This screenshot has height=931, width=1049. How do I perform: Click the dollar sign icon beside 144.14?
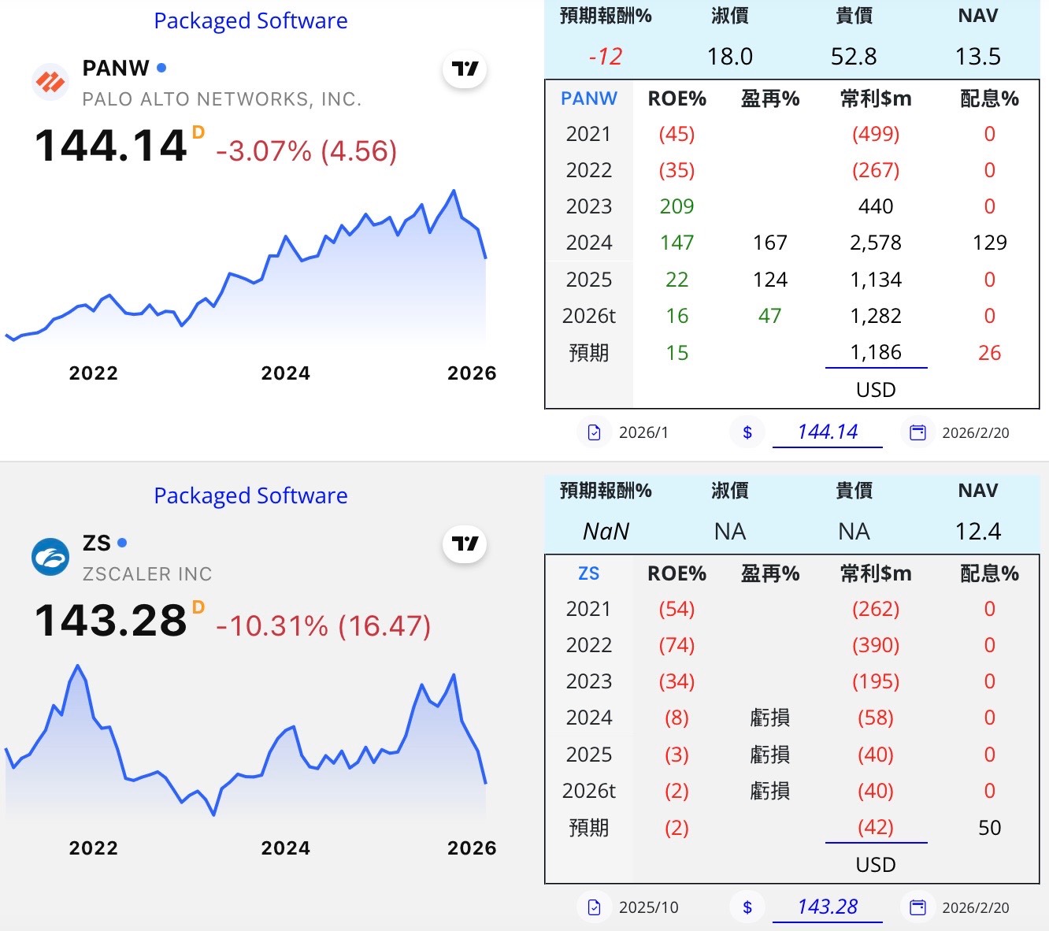pos(747,432)
